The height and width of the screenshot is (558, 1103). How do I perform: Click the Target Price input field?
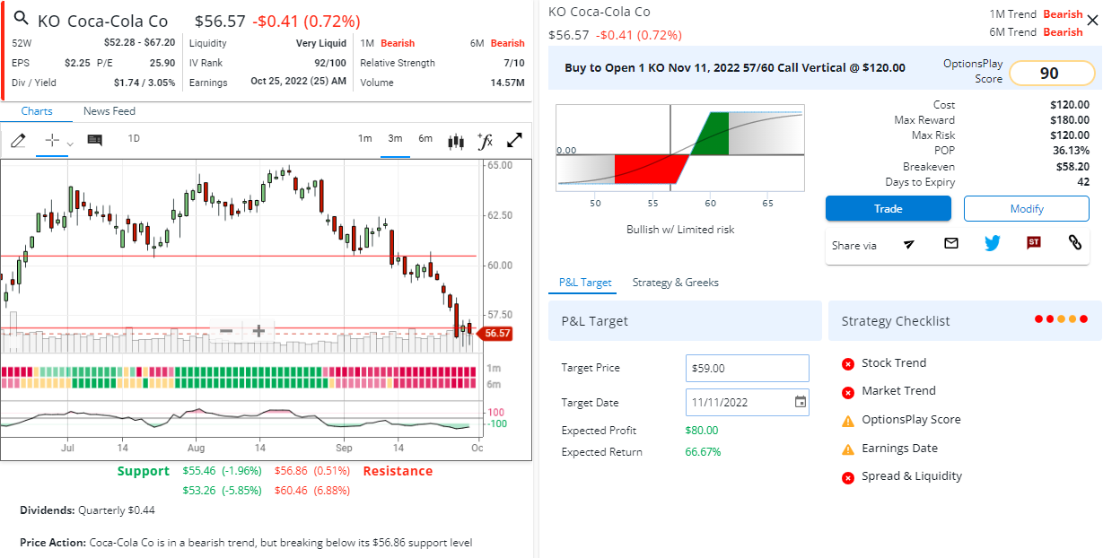point(748,368)
